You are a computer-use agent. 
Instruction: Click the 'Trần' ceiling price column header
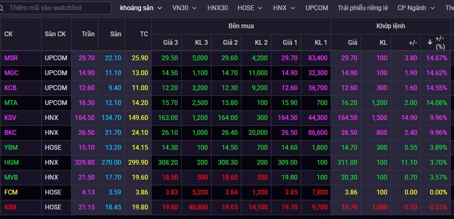click(88, 34)
